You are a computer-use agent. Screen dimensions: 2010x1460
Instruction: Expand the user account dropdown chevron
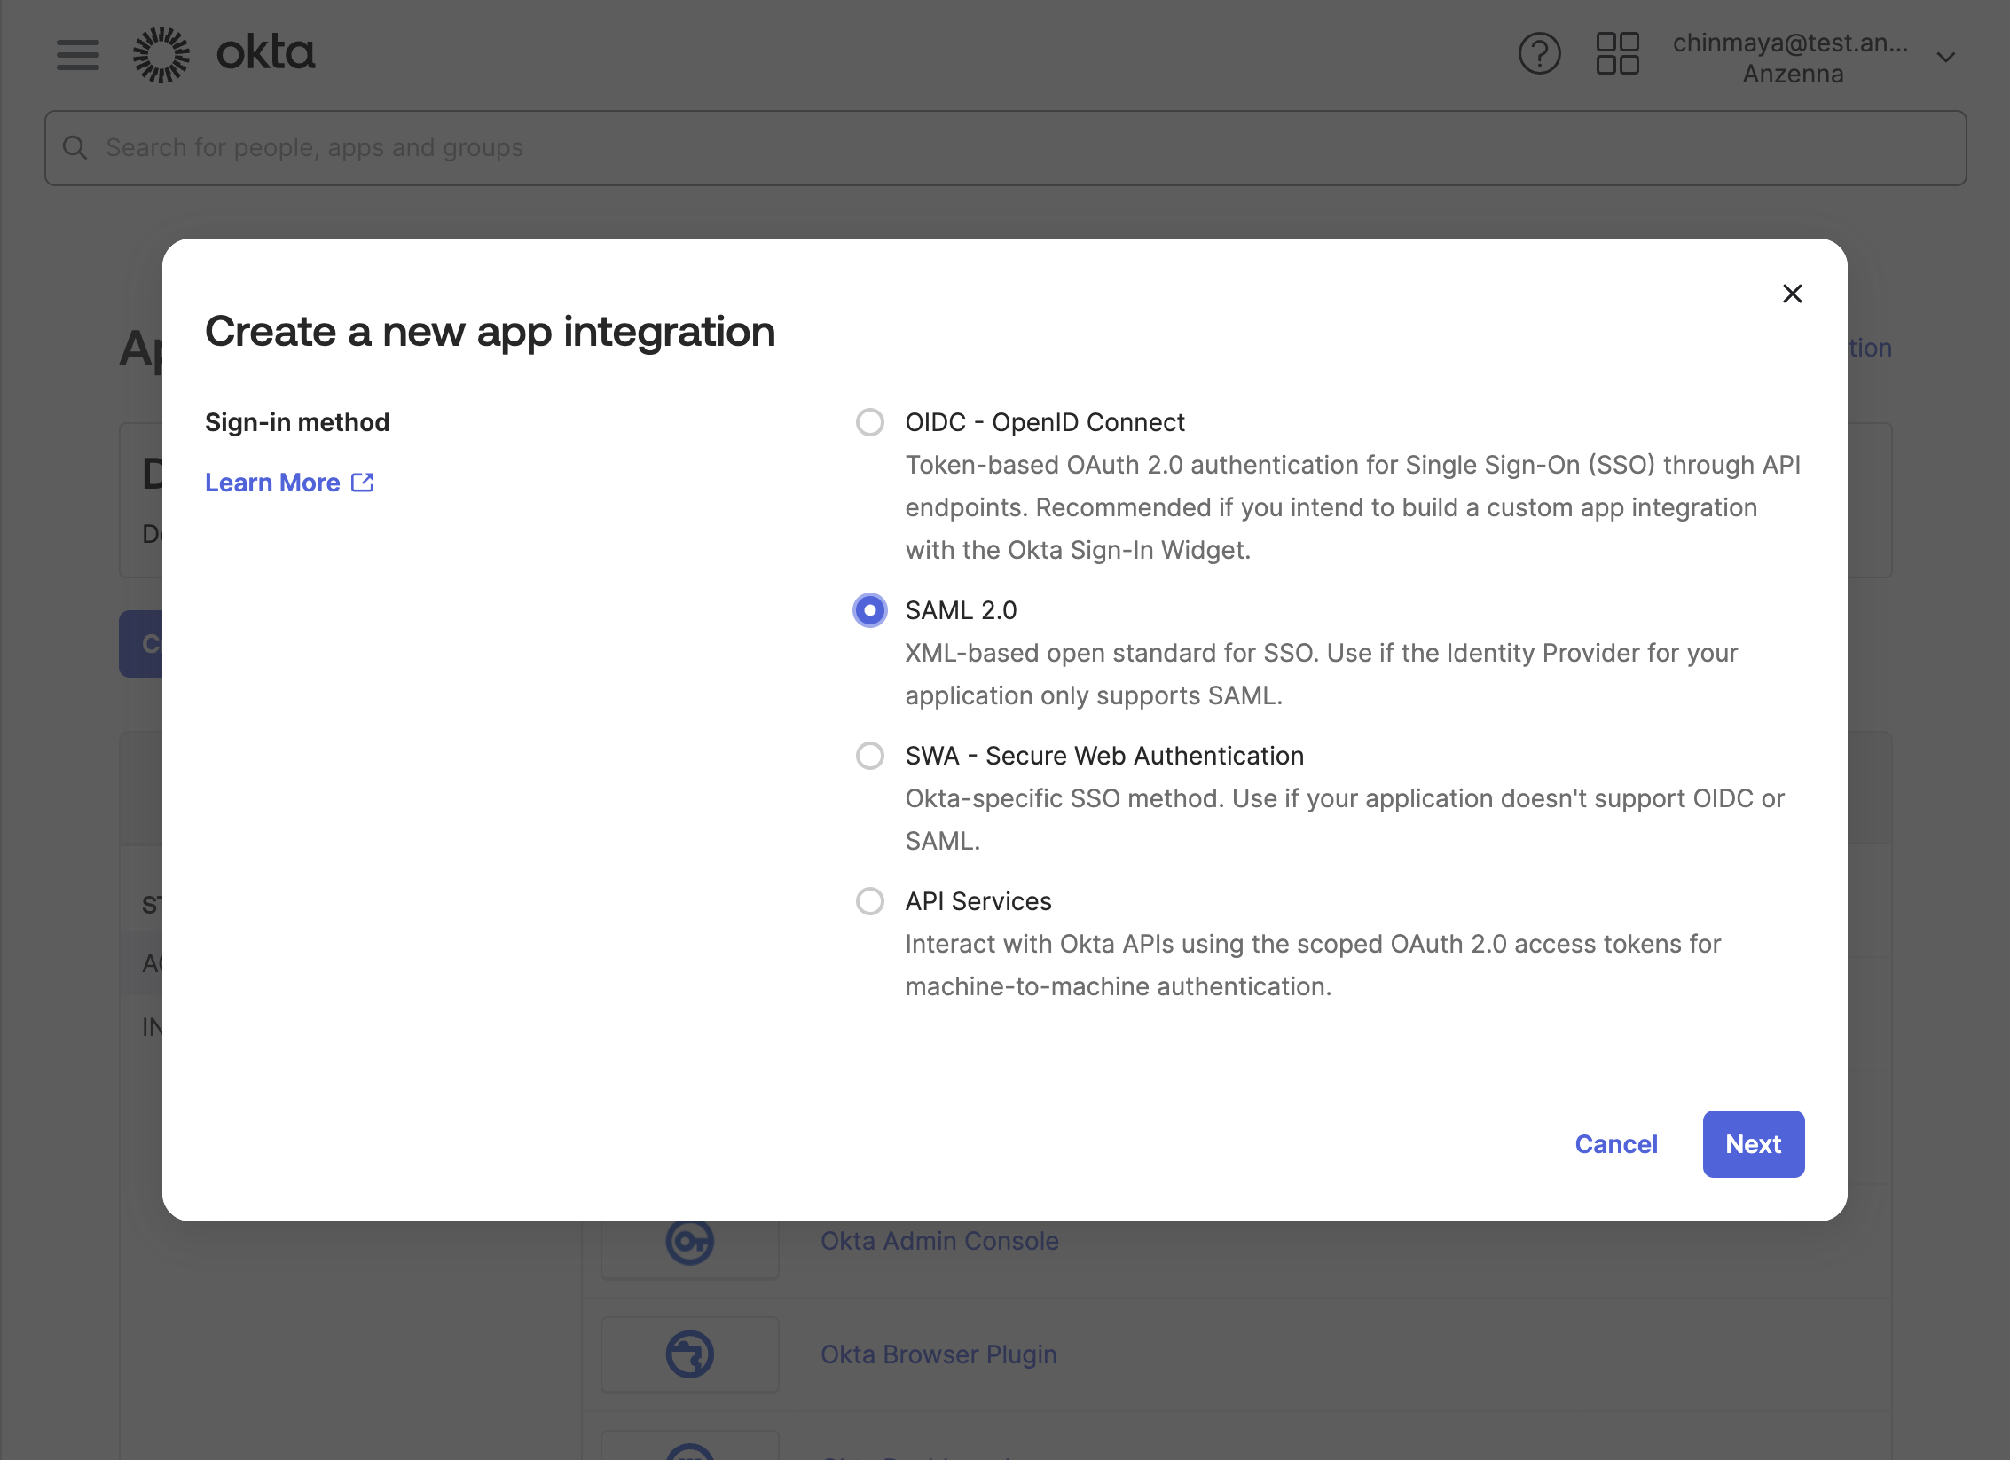(1945, 58)
